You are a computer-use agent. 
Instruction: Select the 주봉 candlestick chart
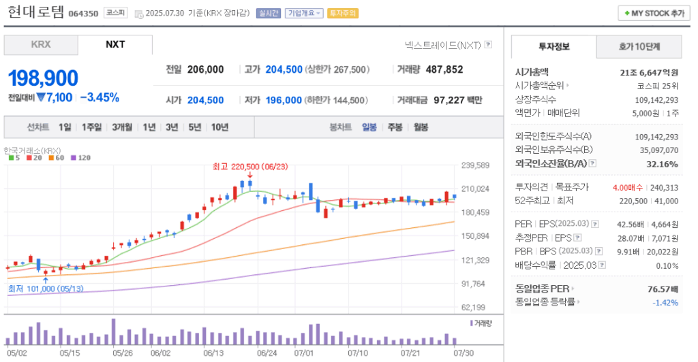[395, 127]
